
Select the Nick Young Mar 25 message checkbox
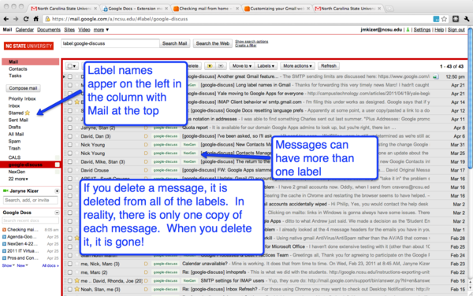(69, 154)
